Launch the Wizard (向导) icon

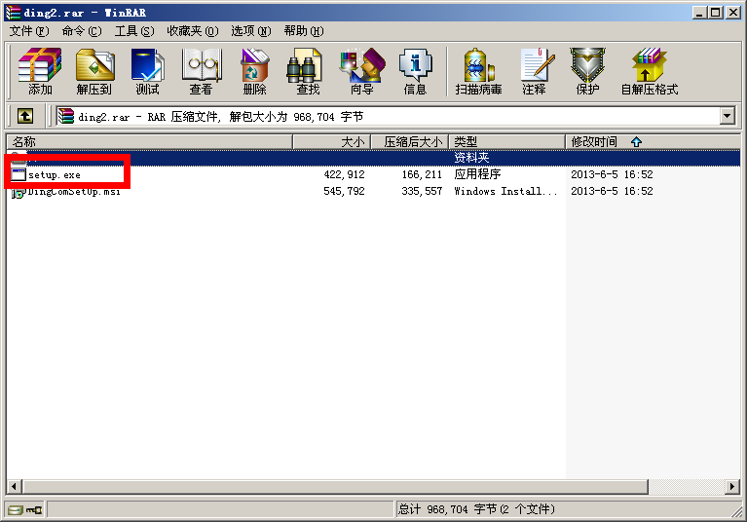coord(362,71)
